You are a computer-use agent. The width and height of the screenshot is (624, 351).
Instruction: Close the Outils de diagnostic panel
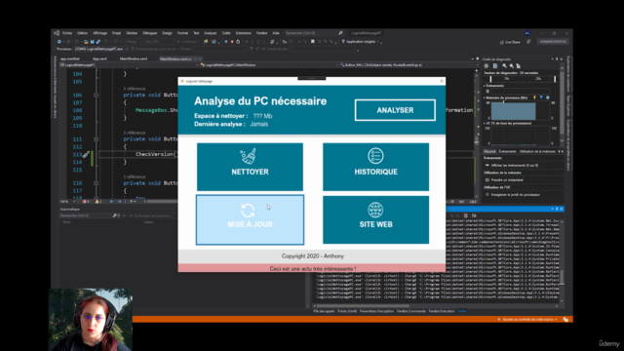[x=562, y=58]
